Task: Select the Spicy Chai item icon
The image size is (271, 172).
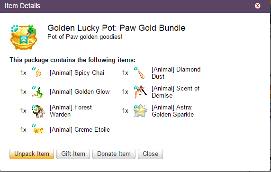Action: coord(37,72)
